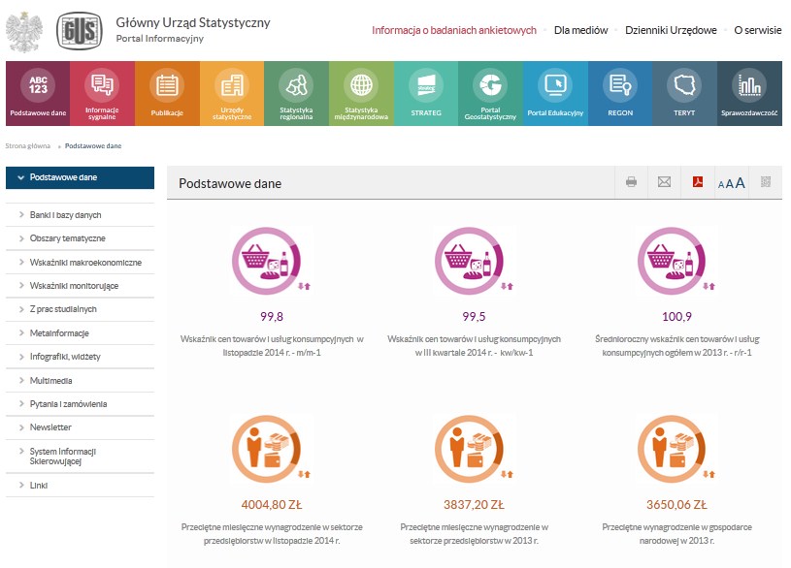791x568 pixels.
Task: Open the REGON tile
Action: tap(619, 93)
